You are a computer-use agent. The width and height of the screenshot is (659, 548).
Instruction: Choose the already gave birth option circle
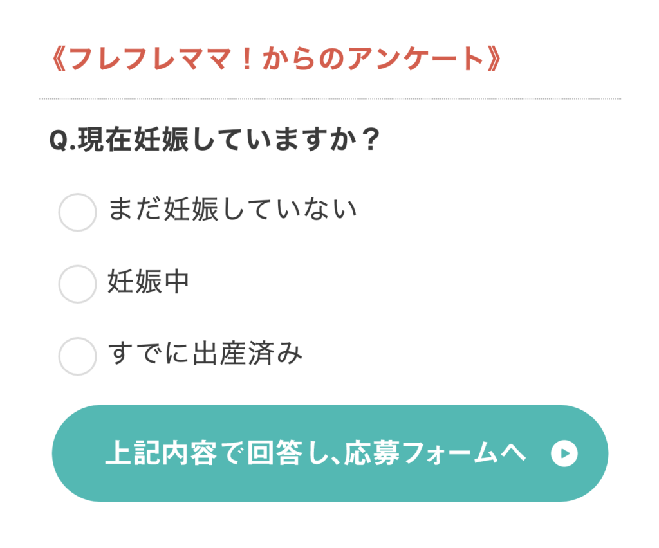pos(78,356)
